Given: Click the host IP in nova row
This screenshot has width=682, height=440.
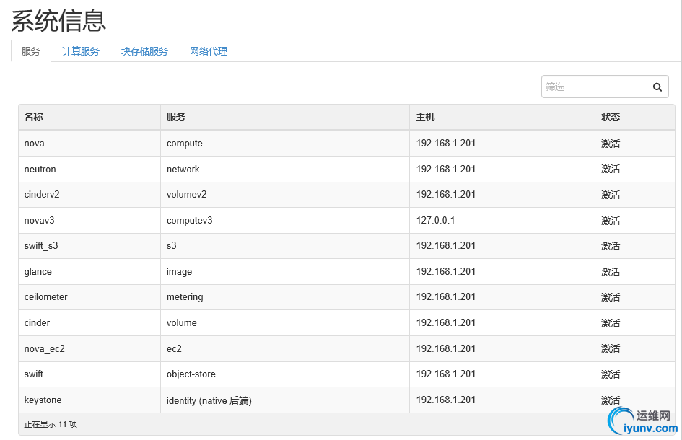Looking at the screenshot, I should 446,144.
